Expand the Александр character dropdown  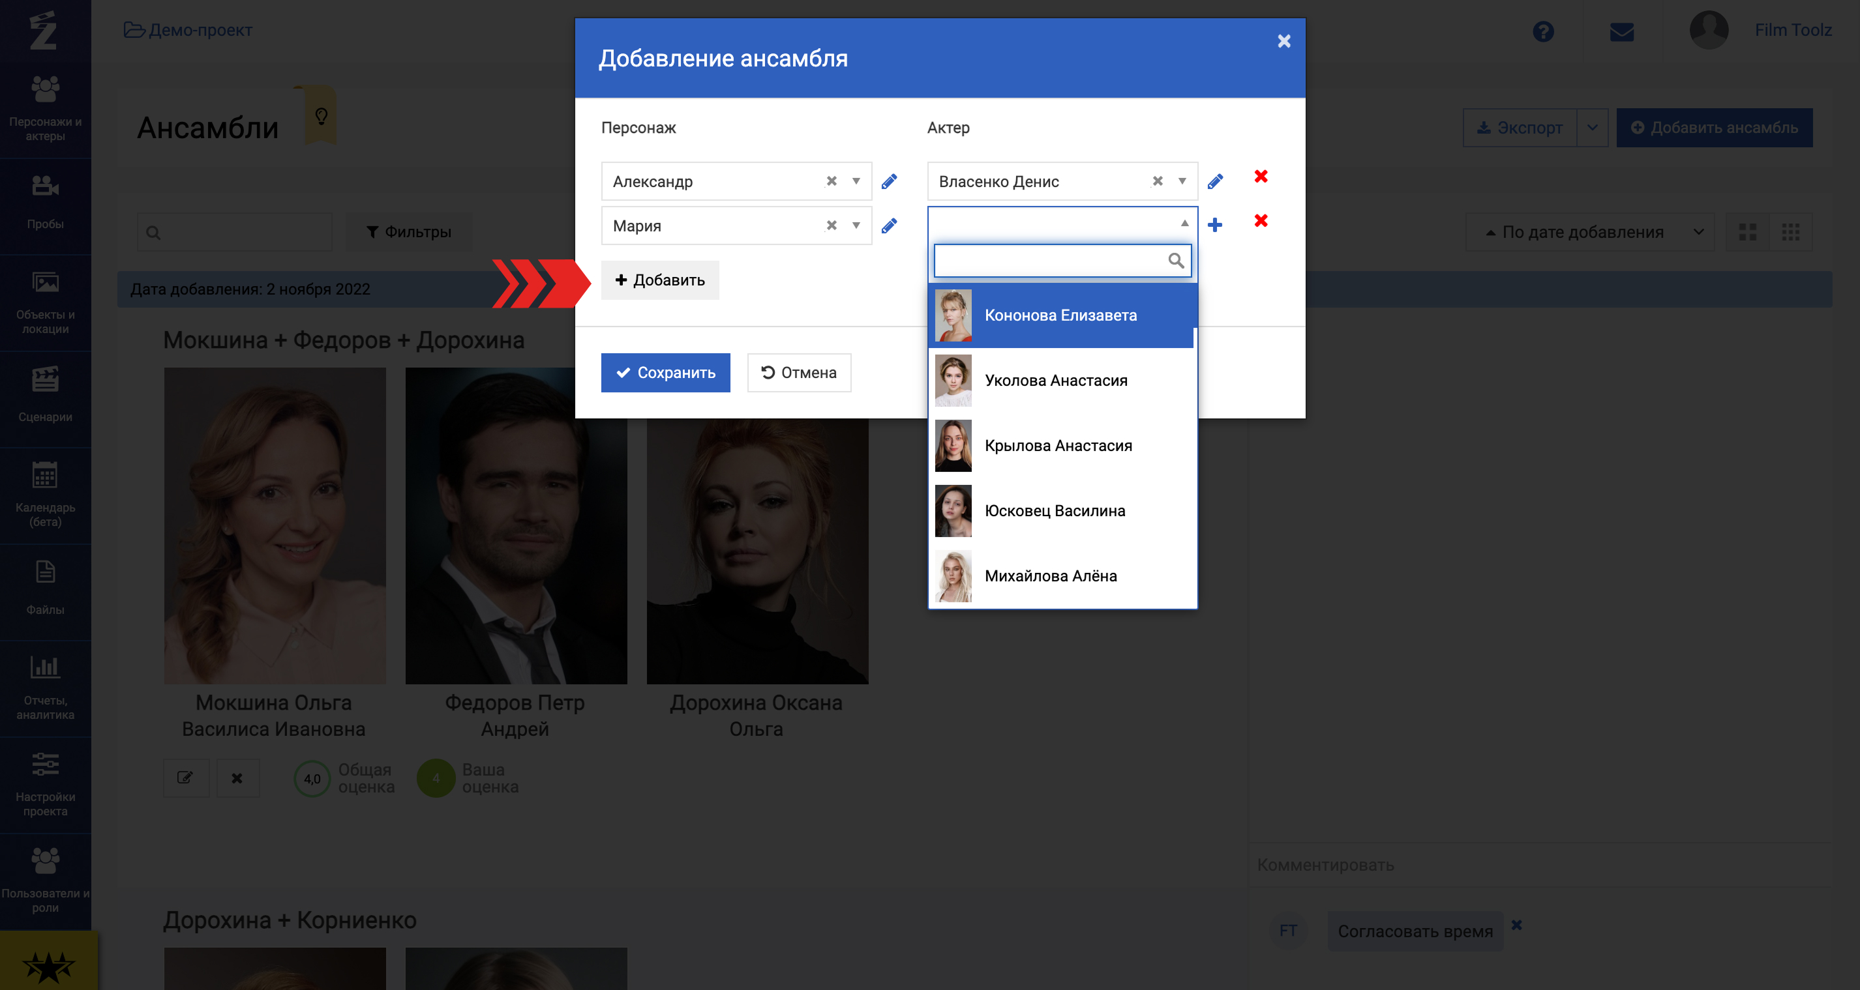(x=856, y=181)
